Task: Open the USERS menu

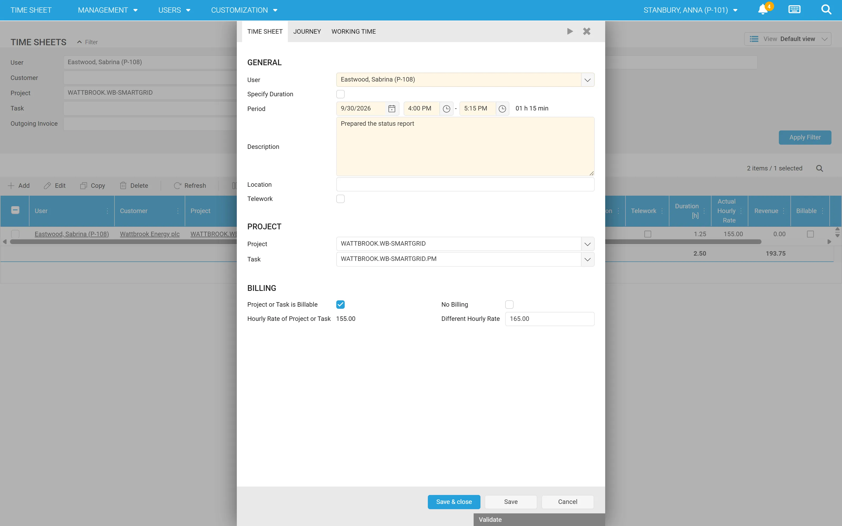Action: click(x=174, y=10)
